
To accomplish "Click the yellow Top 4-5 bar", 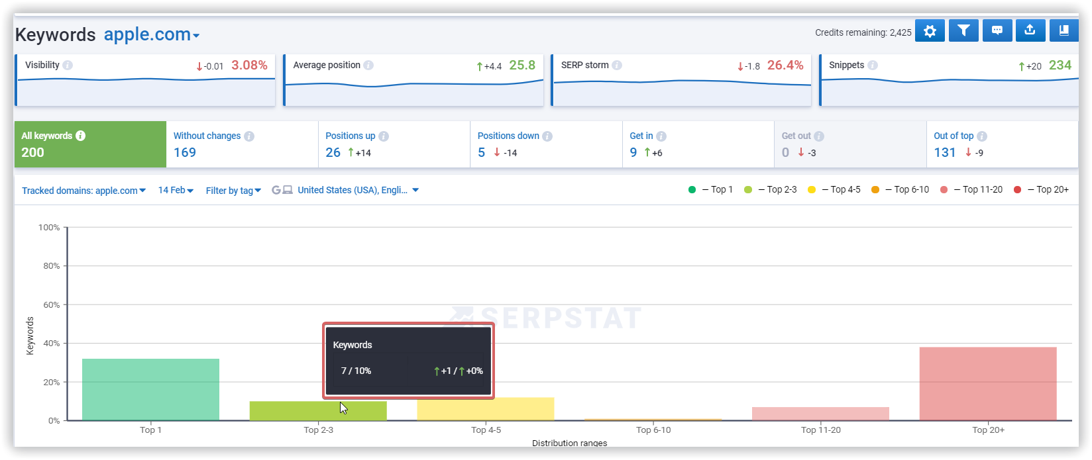I will pos(486,408).
